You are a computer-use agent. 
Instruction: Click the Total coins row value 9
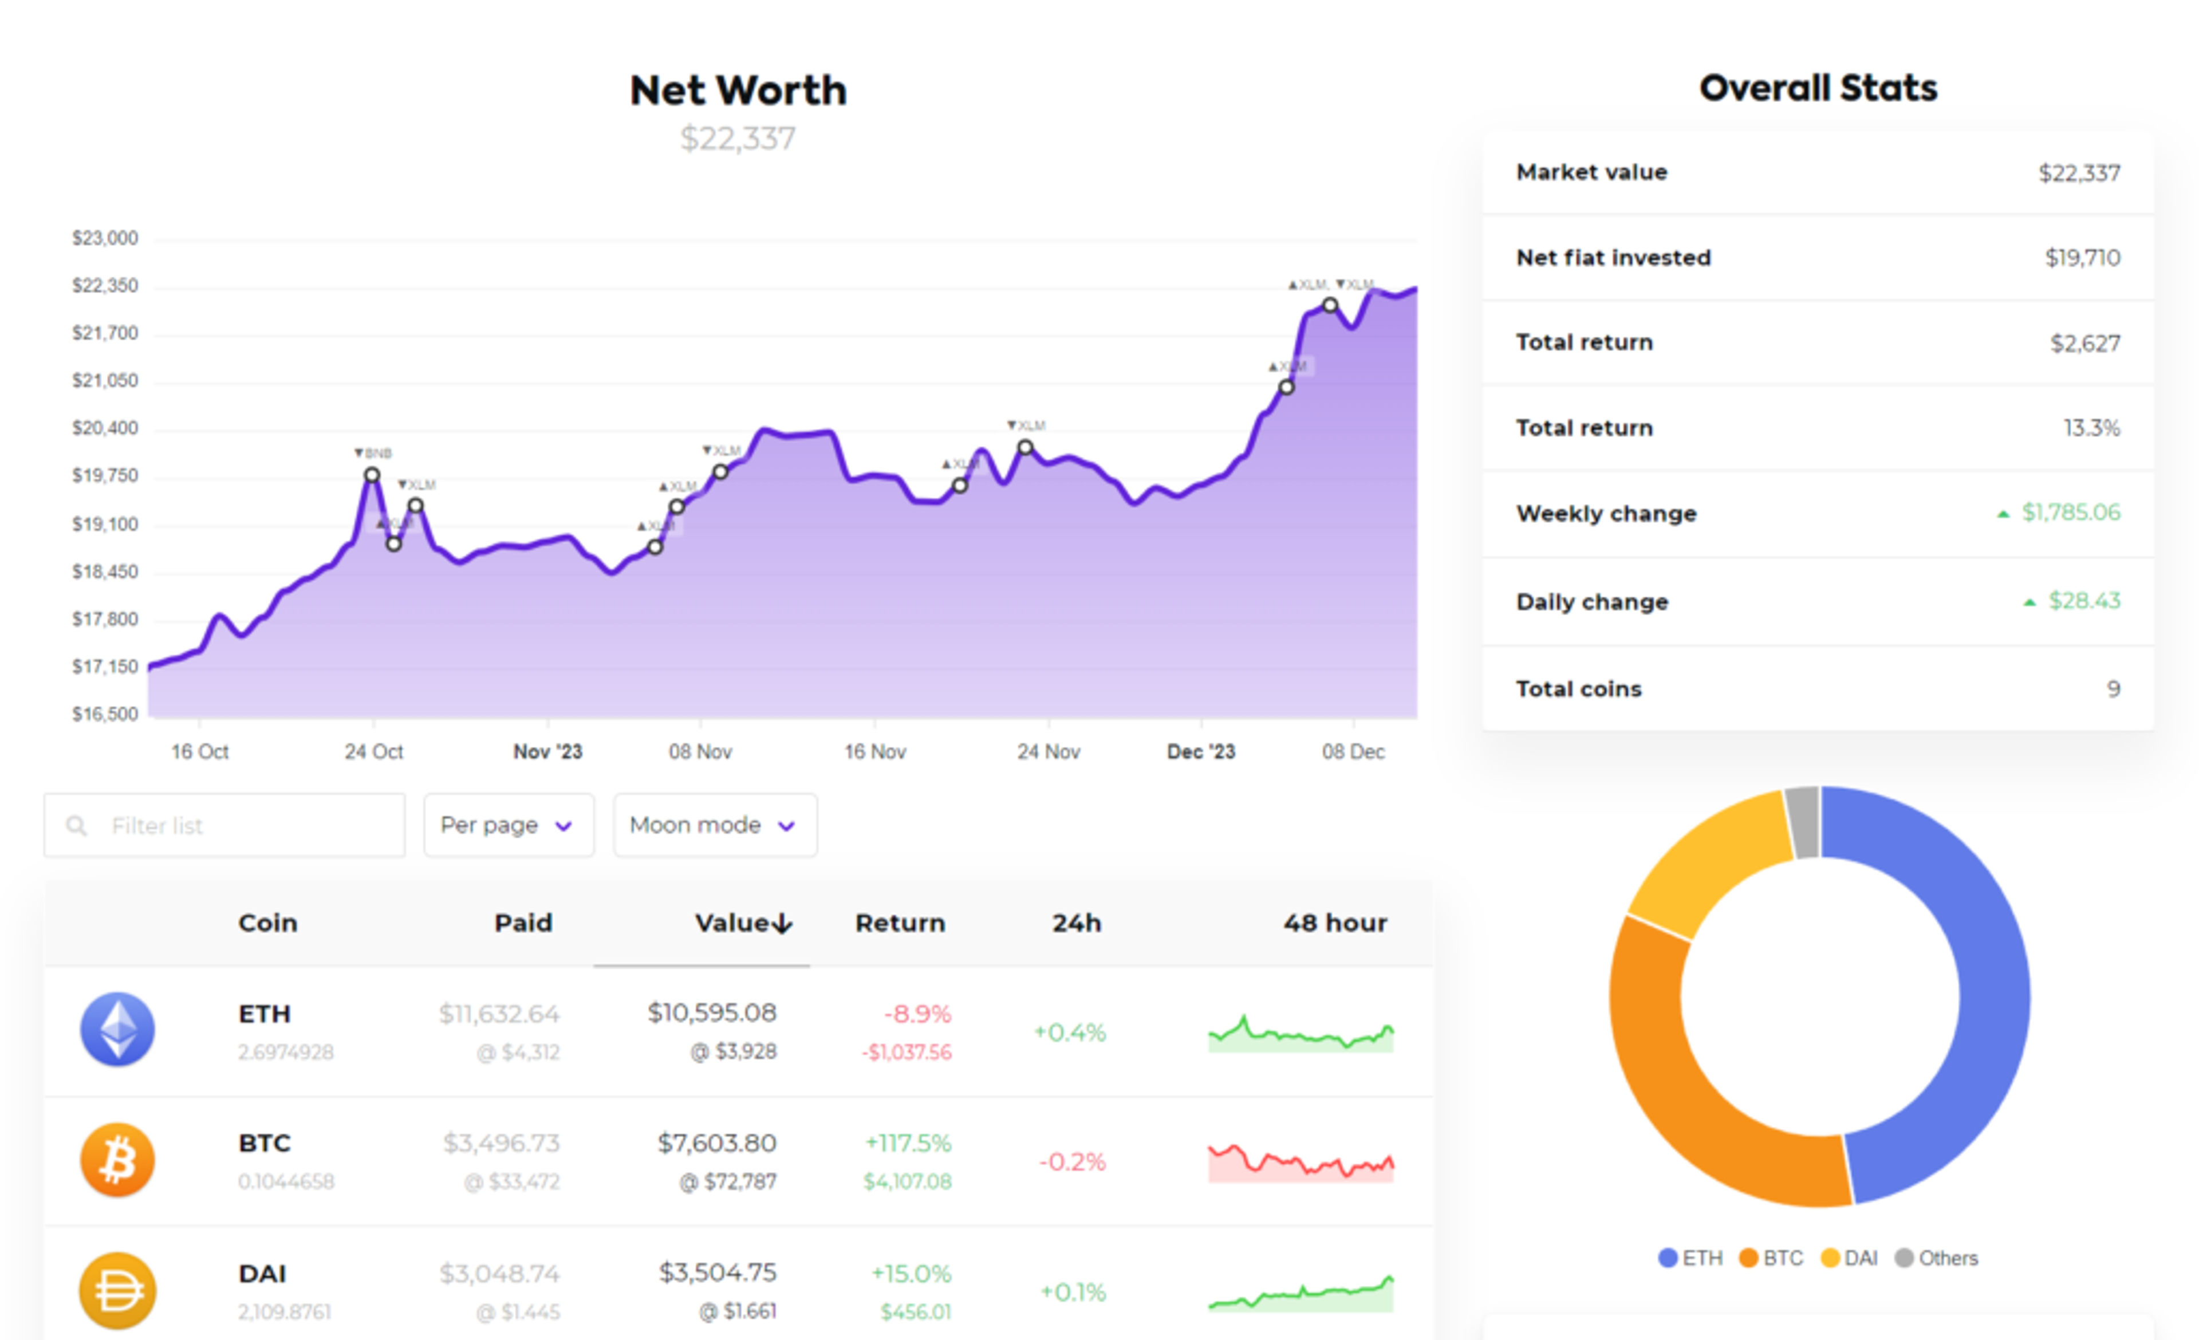(x=2113, y=689)
